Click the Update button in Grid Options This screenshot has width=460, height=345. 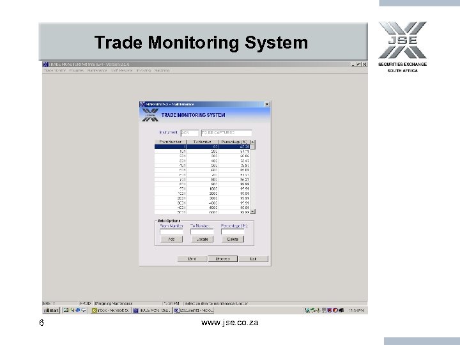[202, 240]
